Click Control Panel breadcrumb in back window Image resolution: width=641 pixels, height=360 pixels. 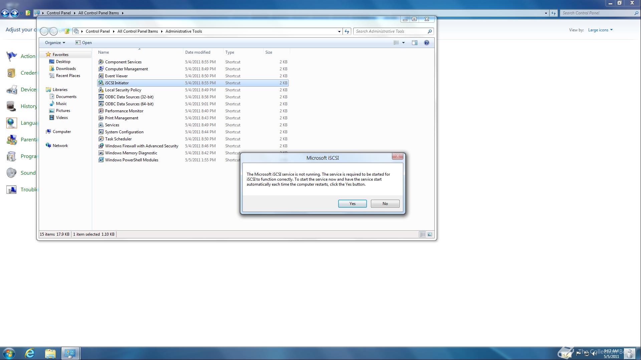[58, 13]
